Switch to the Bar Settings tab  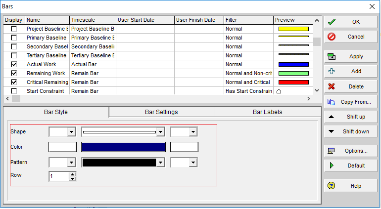point(162,112)
